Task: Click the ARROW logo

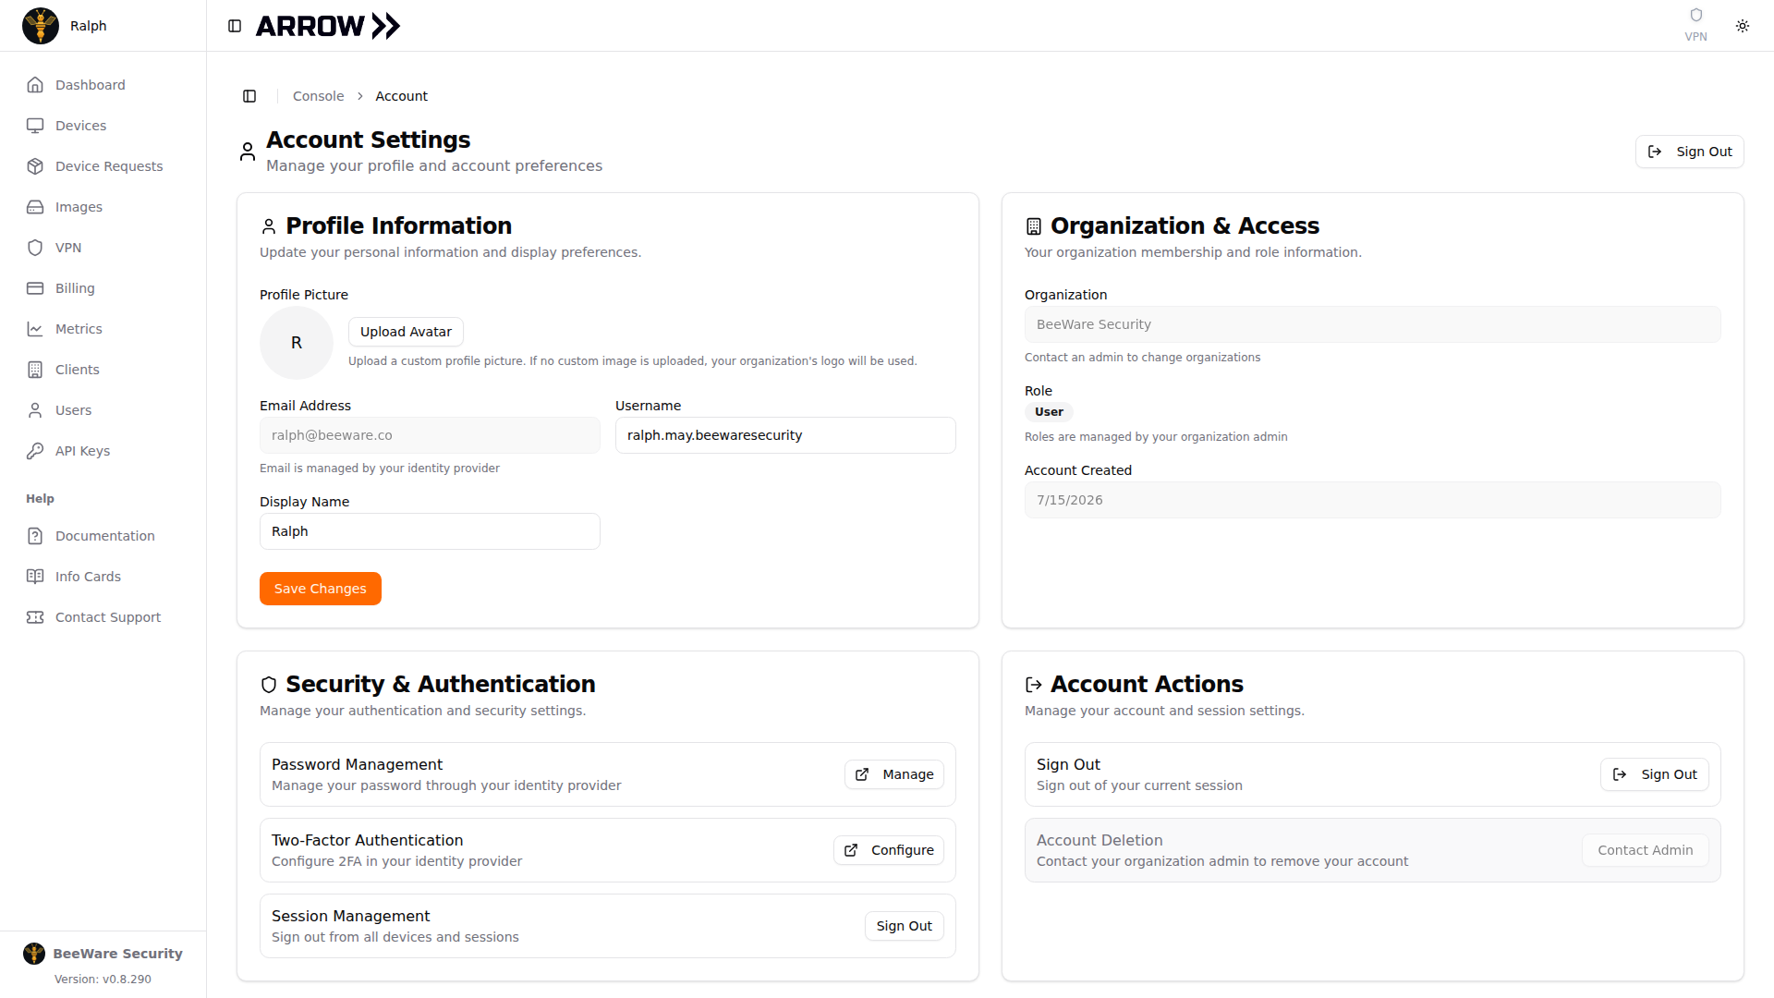Action: pyautogui.click(x=328, y=26)
